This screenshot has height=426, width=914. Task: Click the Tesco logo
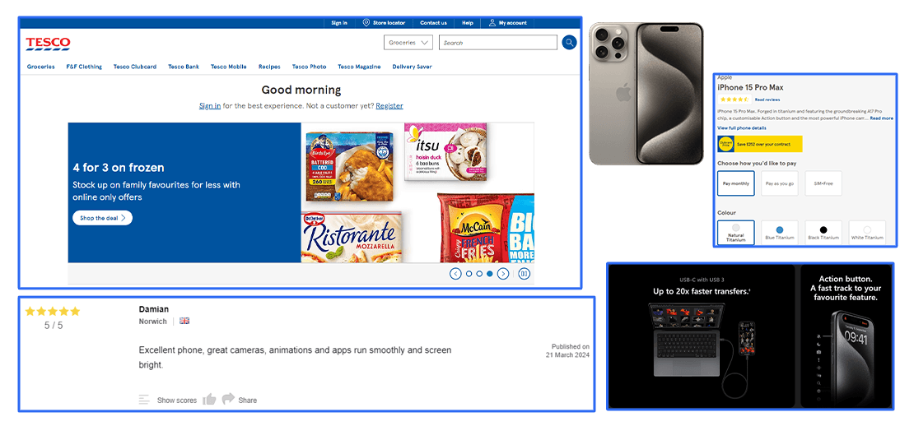pos(48,44)
